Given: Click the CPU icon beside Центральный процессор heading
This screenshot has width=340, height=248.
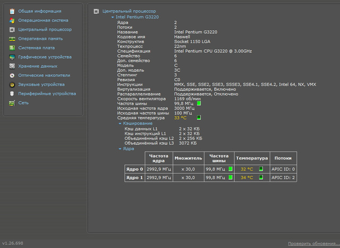Looking at the screenshot, I should [96, 11].
